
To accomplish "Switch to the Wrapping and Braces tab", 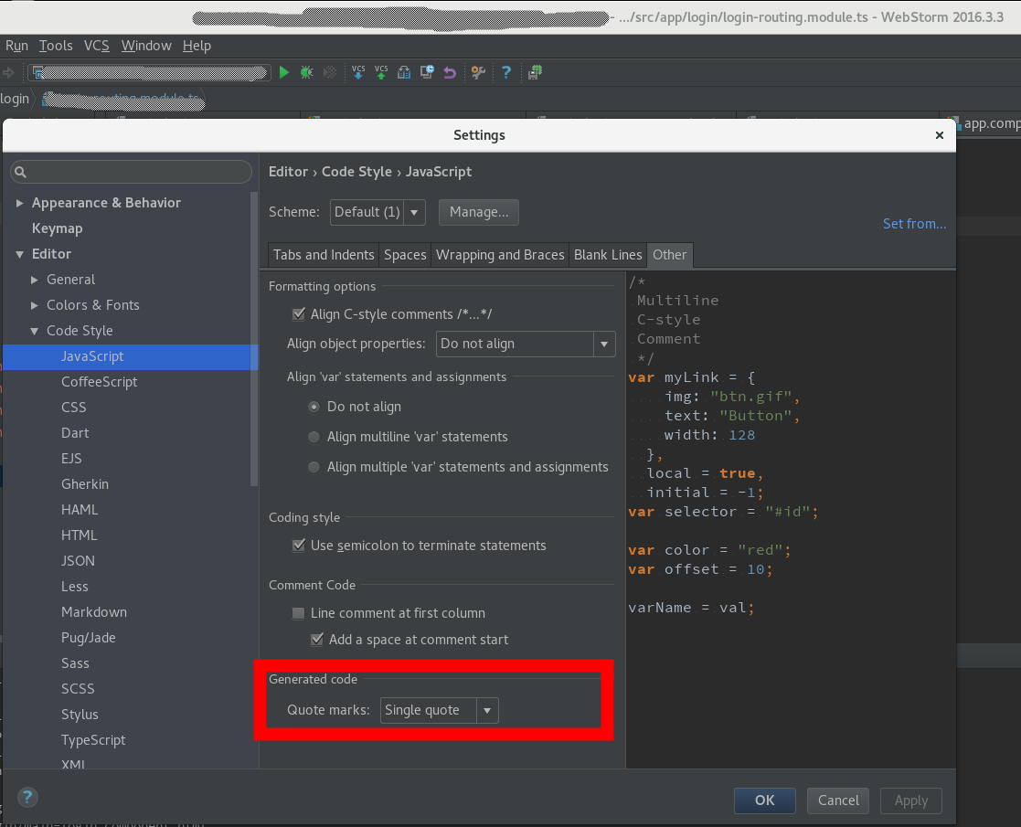I will tap(500, 255).
